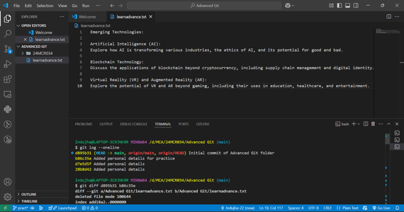Click the notifications bell in status bar
The height and width of the screenshot is (212, 404).
(397, 208)
